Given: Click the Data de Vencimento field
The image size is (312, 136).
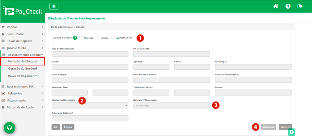Looking at the screenshot, I should (171, 80).
